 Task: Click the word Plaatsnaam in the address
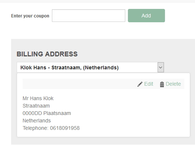pyautogui.click(x=57, y=113)
